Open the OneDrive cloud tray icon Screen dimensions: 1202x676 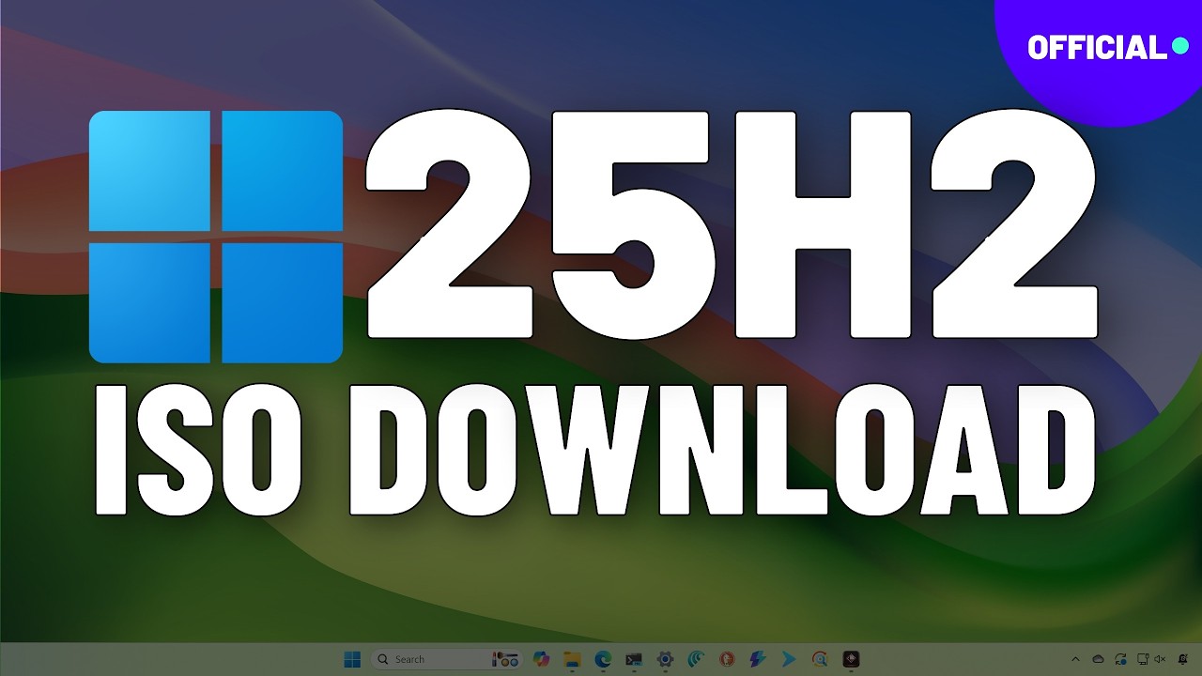click(x=1098, y=659)
